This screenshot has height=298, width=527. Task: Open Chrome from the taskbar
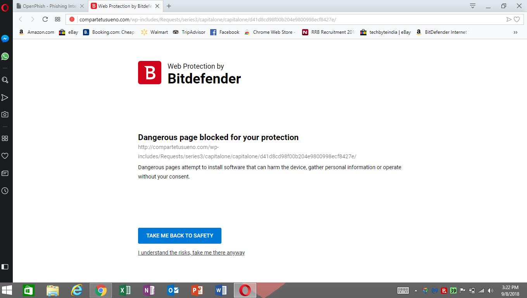(101, 290)
